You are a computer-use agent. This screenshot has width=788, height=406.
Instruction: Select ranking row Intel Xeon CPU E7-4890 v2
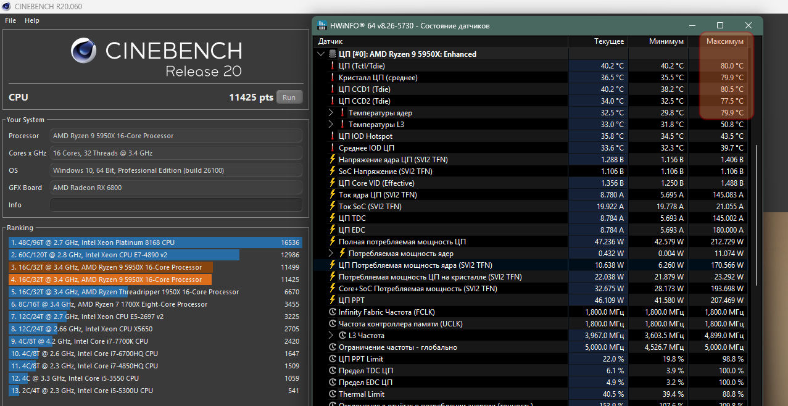point(154,255)
